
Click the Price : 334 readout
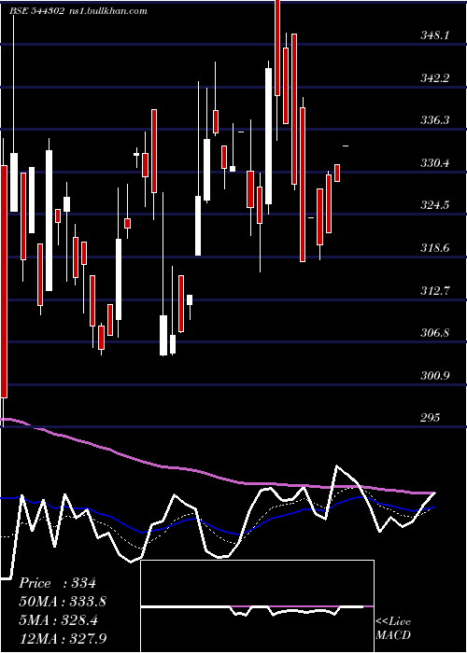pos(57,583)
